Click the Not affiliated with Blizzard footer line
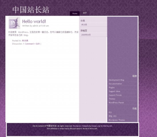This screenshot has width=157, height=137. 72,129
